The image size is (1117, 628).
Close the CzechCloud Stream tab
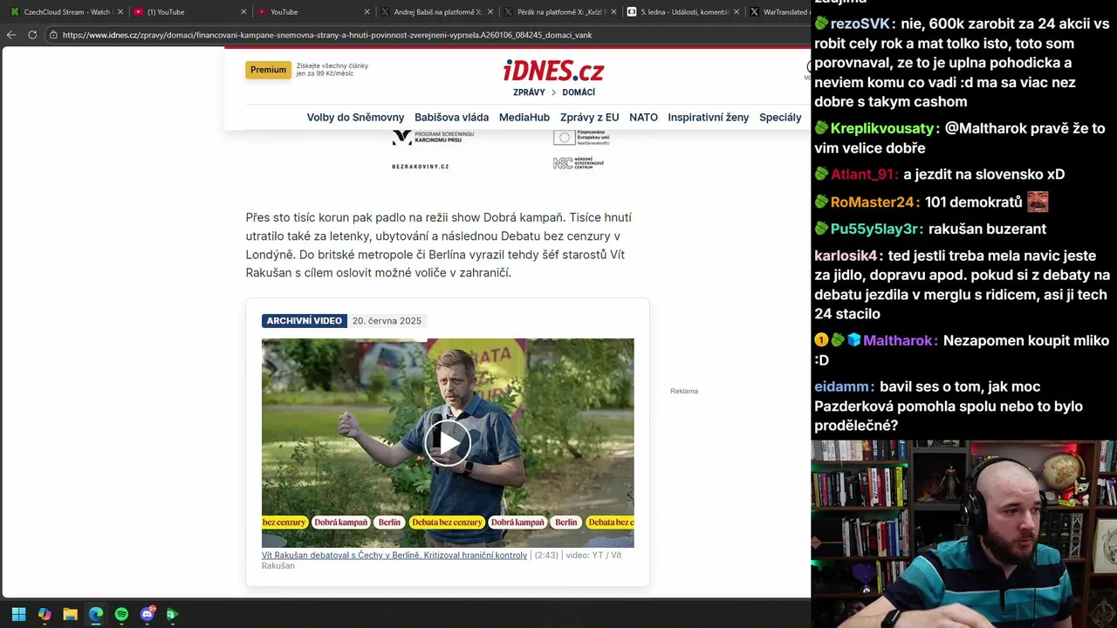point(120,12)
